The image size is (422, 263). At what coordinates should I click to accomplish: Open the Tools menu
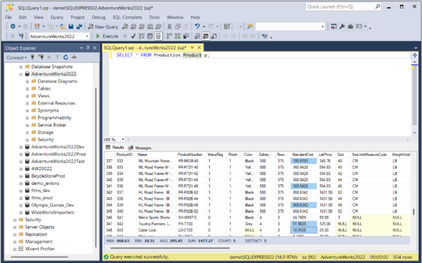(154, 17)
